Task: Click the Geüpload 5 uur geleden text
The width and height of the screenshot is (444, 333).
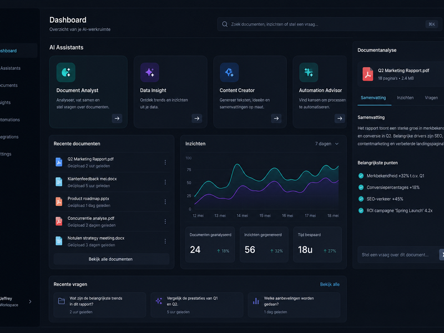Action: point(89,186)
